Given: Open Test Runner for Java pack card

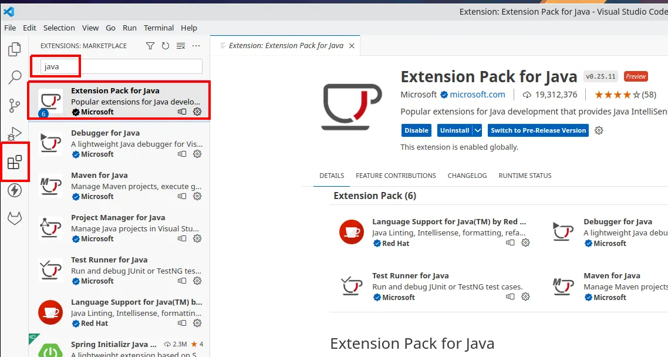Looking at the screenshot, I should (434, 287).
